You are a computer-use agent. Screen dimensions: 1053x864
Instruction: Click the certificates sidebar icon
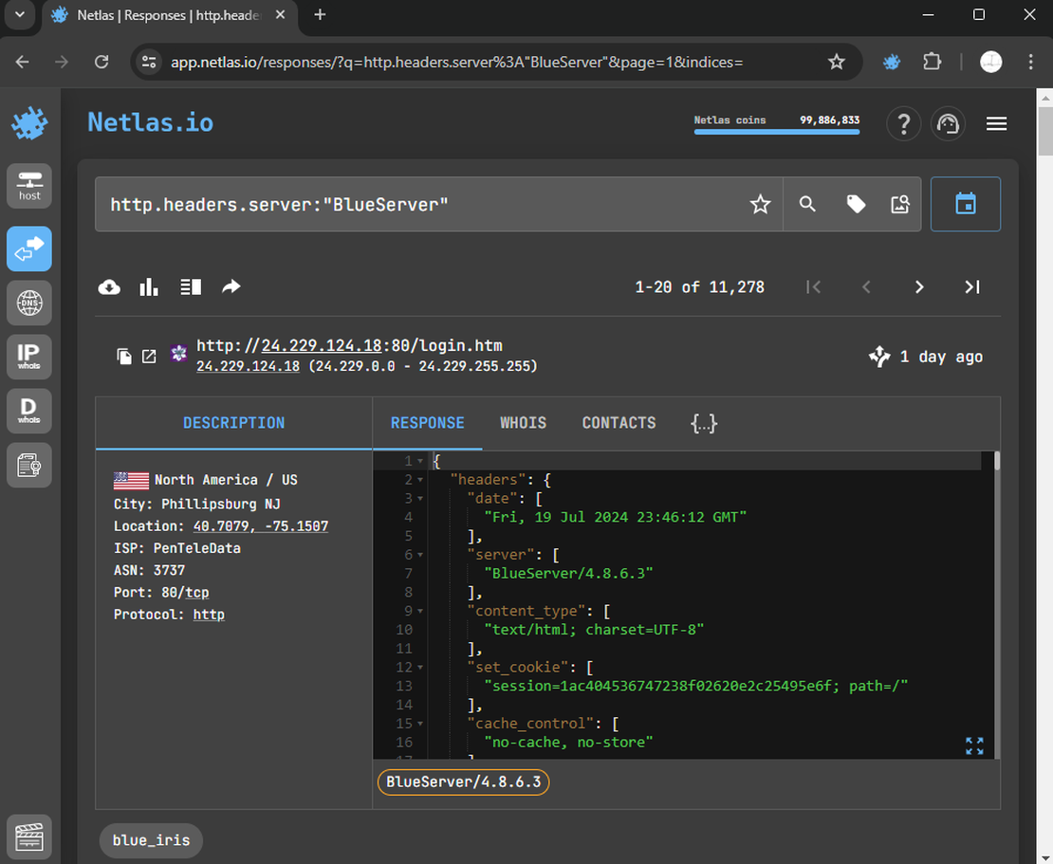(29, 465)
